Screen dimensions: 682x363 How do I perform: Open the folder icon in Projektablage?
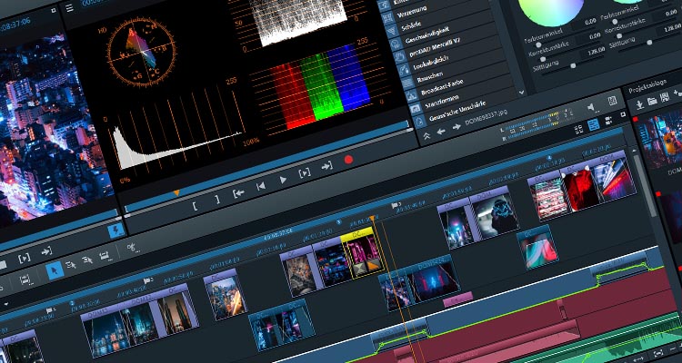(x=652, y=101)
